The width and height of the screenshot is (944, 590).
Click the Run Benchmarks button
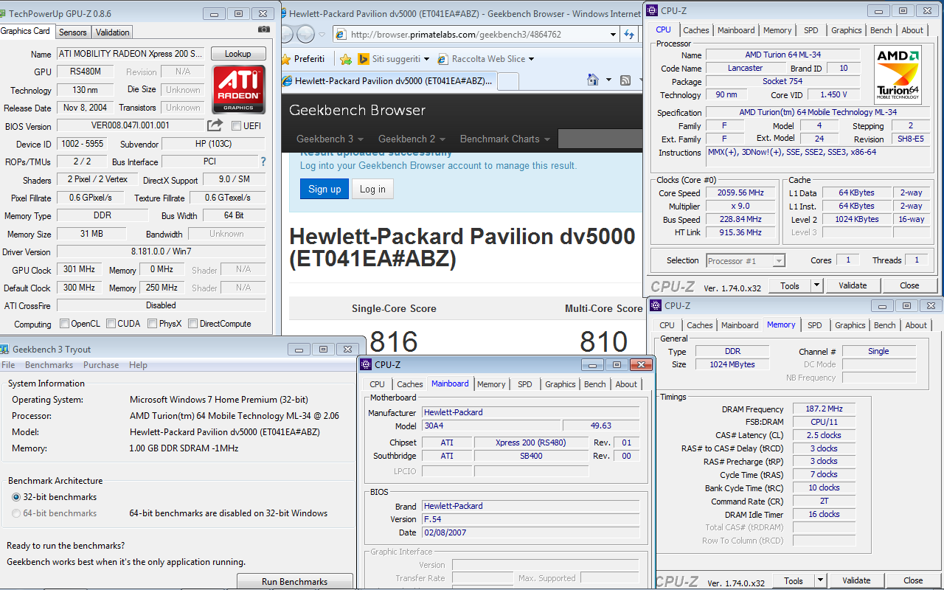pos(295,581)
